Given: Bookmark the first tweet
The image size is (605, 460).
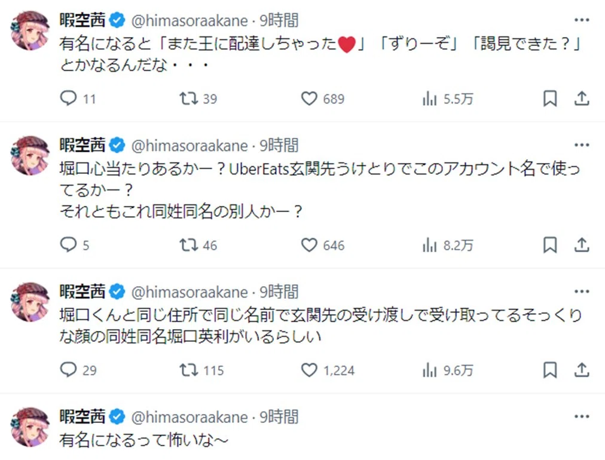Looking at the screenshot, I should [550, 99].
